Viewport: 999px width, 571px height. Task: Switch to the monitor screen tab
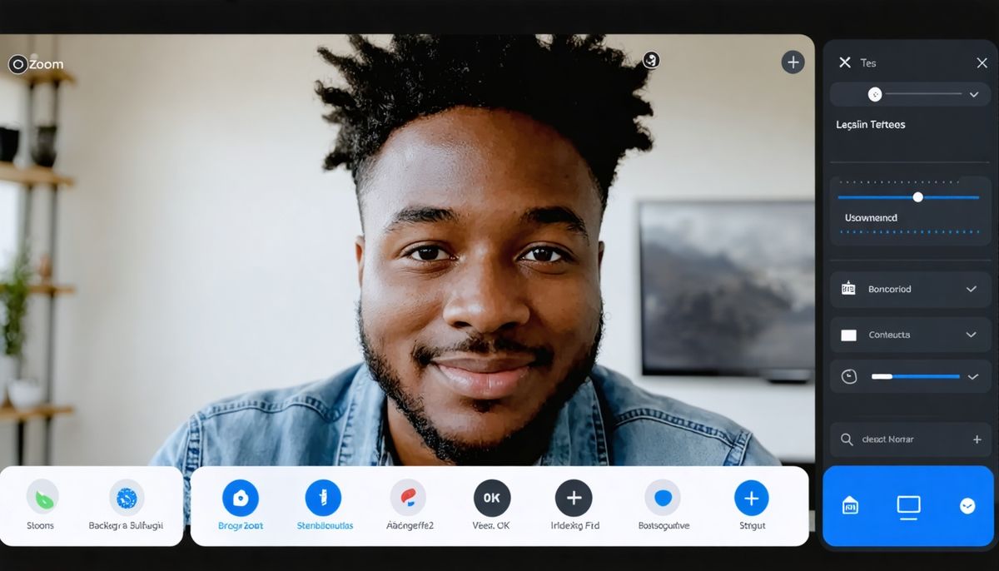908,506
